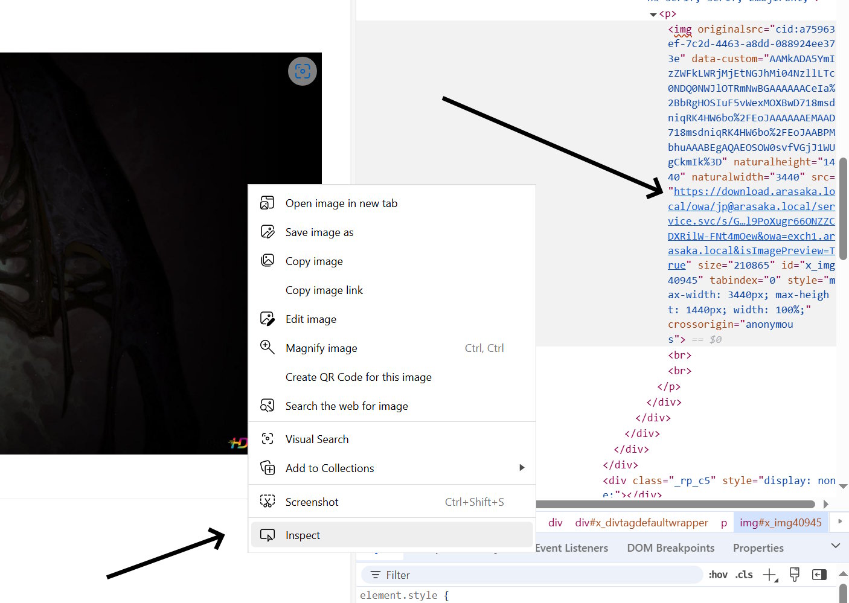Screen dimensions: 849x603
Task: Click the rendering emulation paintbrush icon
Action: pos(795,575)
